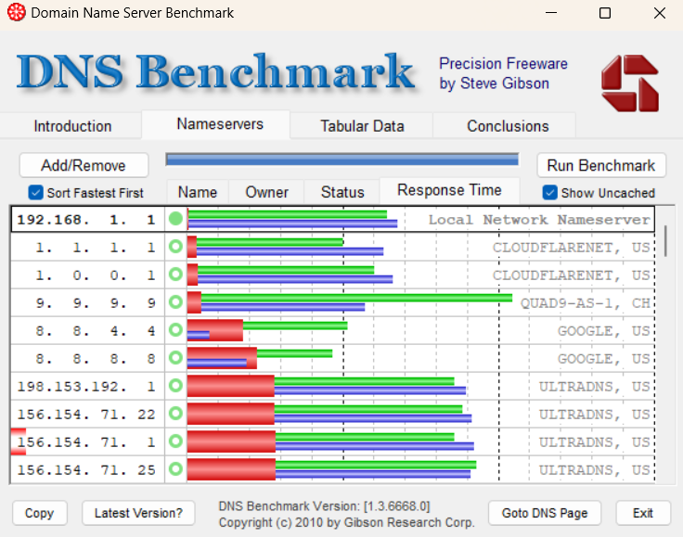Check for updates via Latest Version?

coord(138,513)
